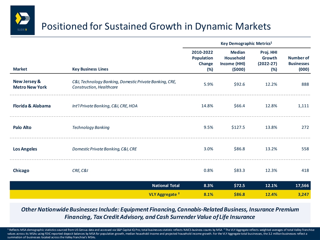Click the Market column header

[x=20, y=69]
